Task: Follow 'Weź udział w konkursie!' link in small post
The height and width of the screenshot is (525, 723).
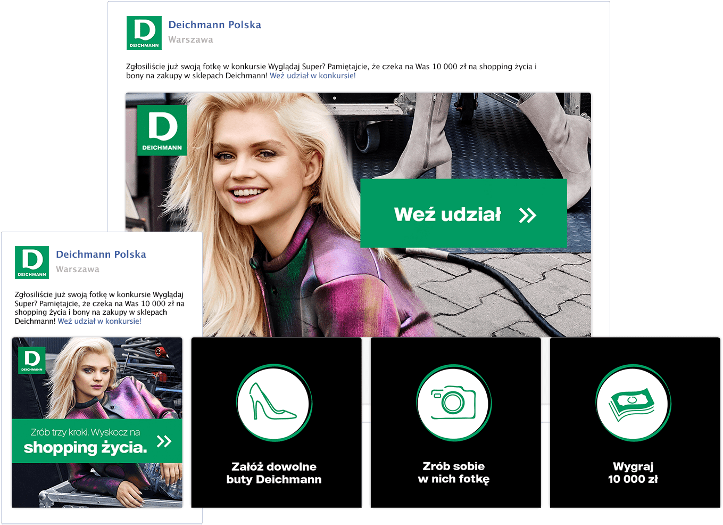Action: tap(99, 321)
